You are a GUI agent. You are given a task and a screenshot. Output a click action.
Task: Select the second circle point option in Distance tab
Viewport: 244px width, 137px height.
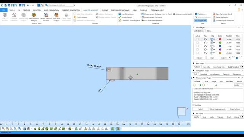[x=204, y=85]
